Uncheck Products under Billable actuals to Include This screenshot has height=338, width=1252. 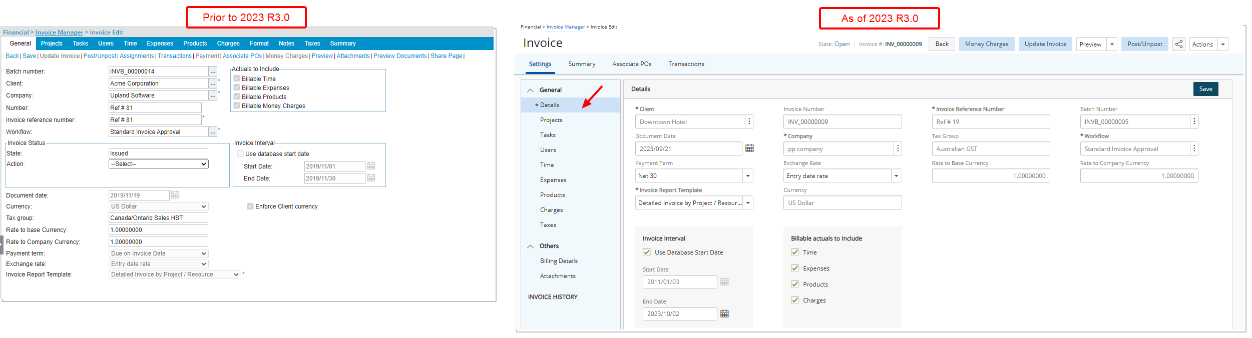click(795, 284)
